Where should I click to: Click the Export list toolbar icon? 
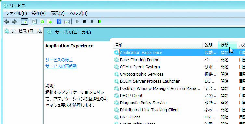coord(49,21)
